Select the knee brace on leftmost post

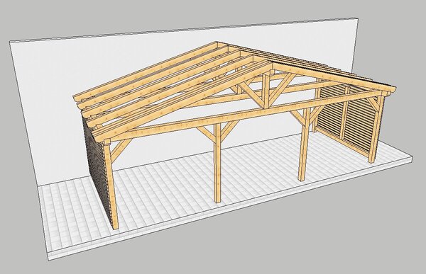click(119, 149)
